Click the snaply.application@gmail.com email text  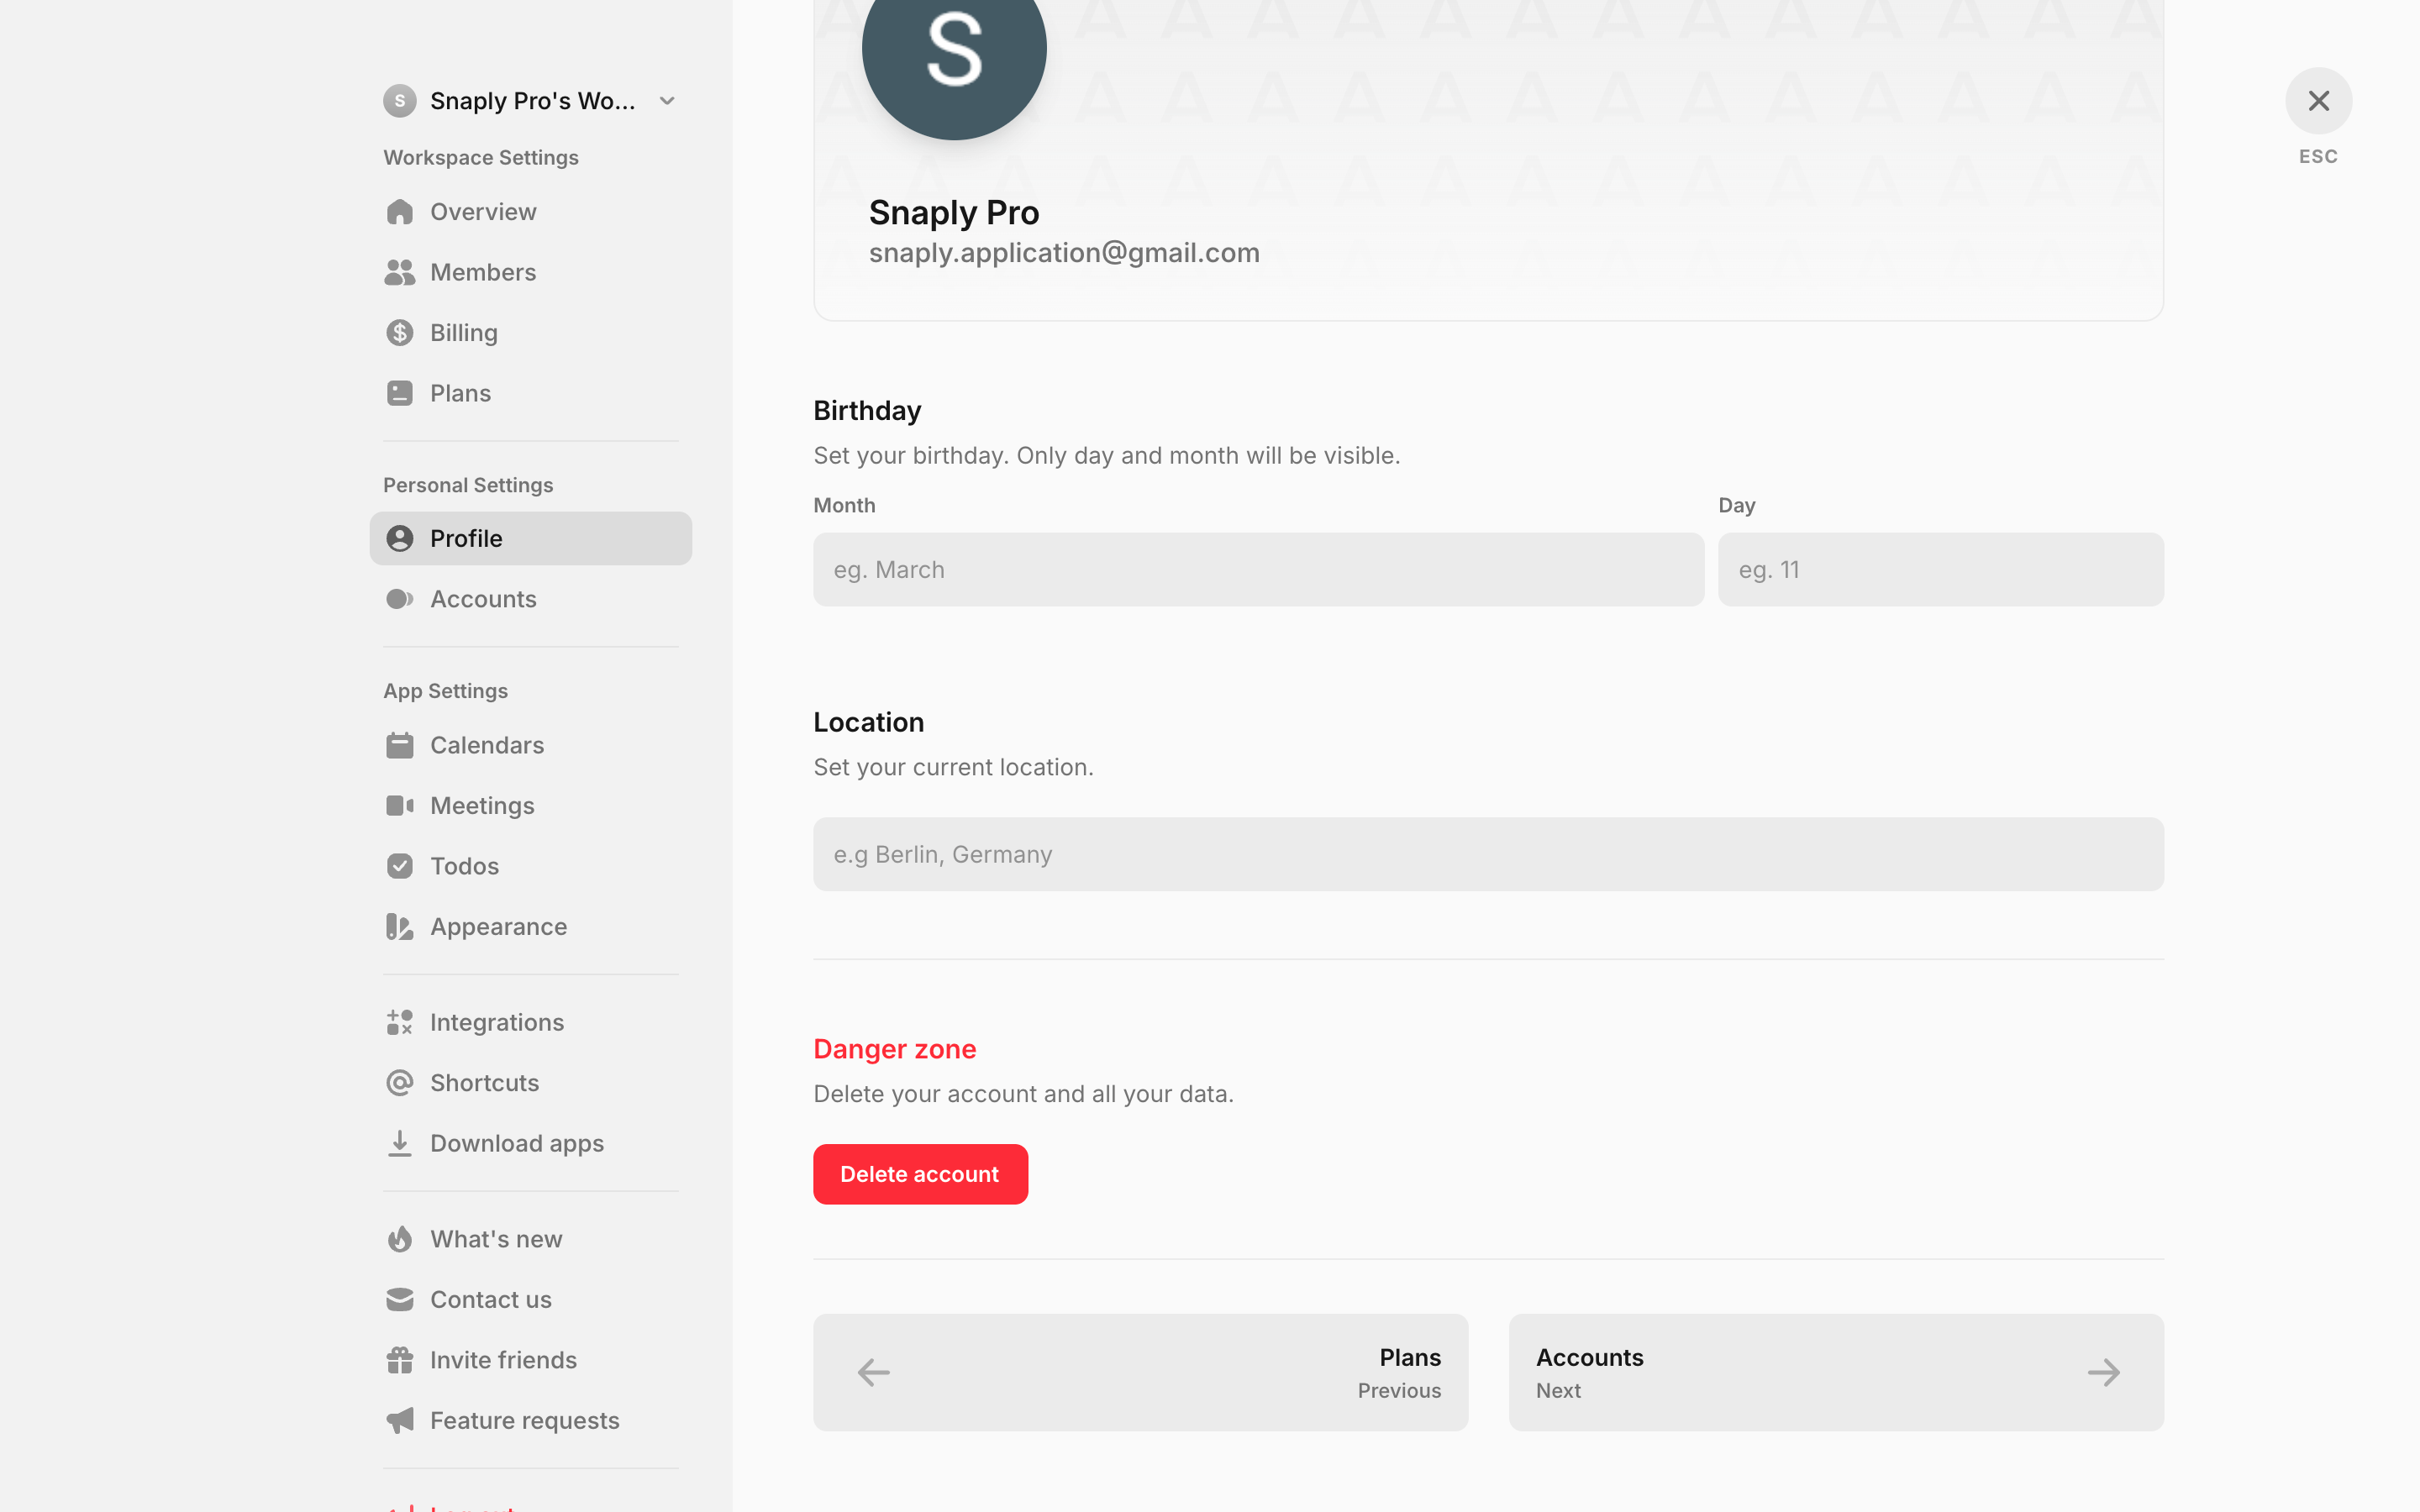point(1064,253)
